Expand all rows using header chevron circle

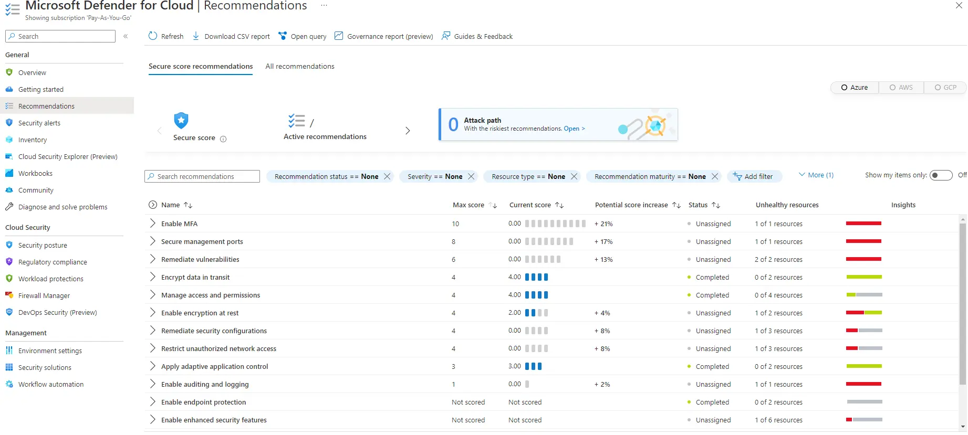point(153,205)
